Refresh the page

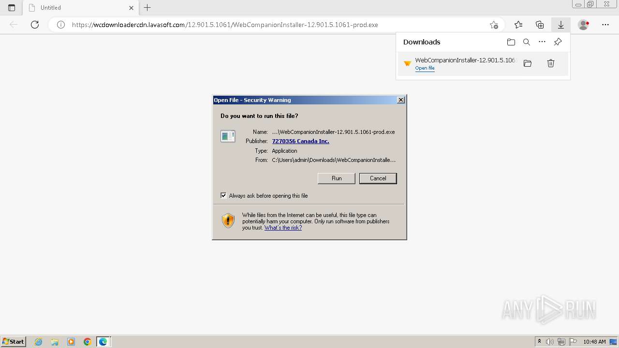(x=35, y=25)
